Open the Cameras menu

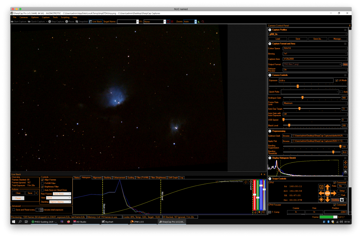click(24, 17)
